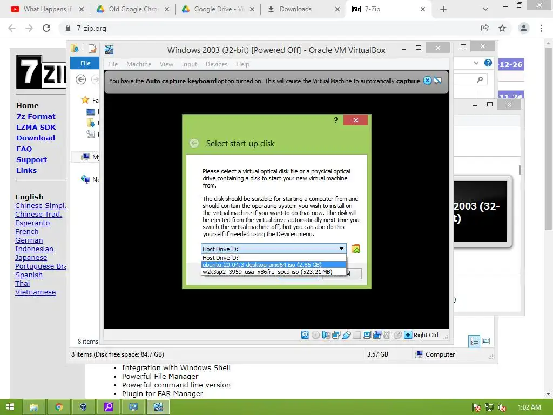Click the taskbar clock showing 1:02 AM
Image resolution: width=553 pixels, height=415 pixels.
pos(530,407)
